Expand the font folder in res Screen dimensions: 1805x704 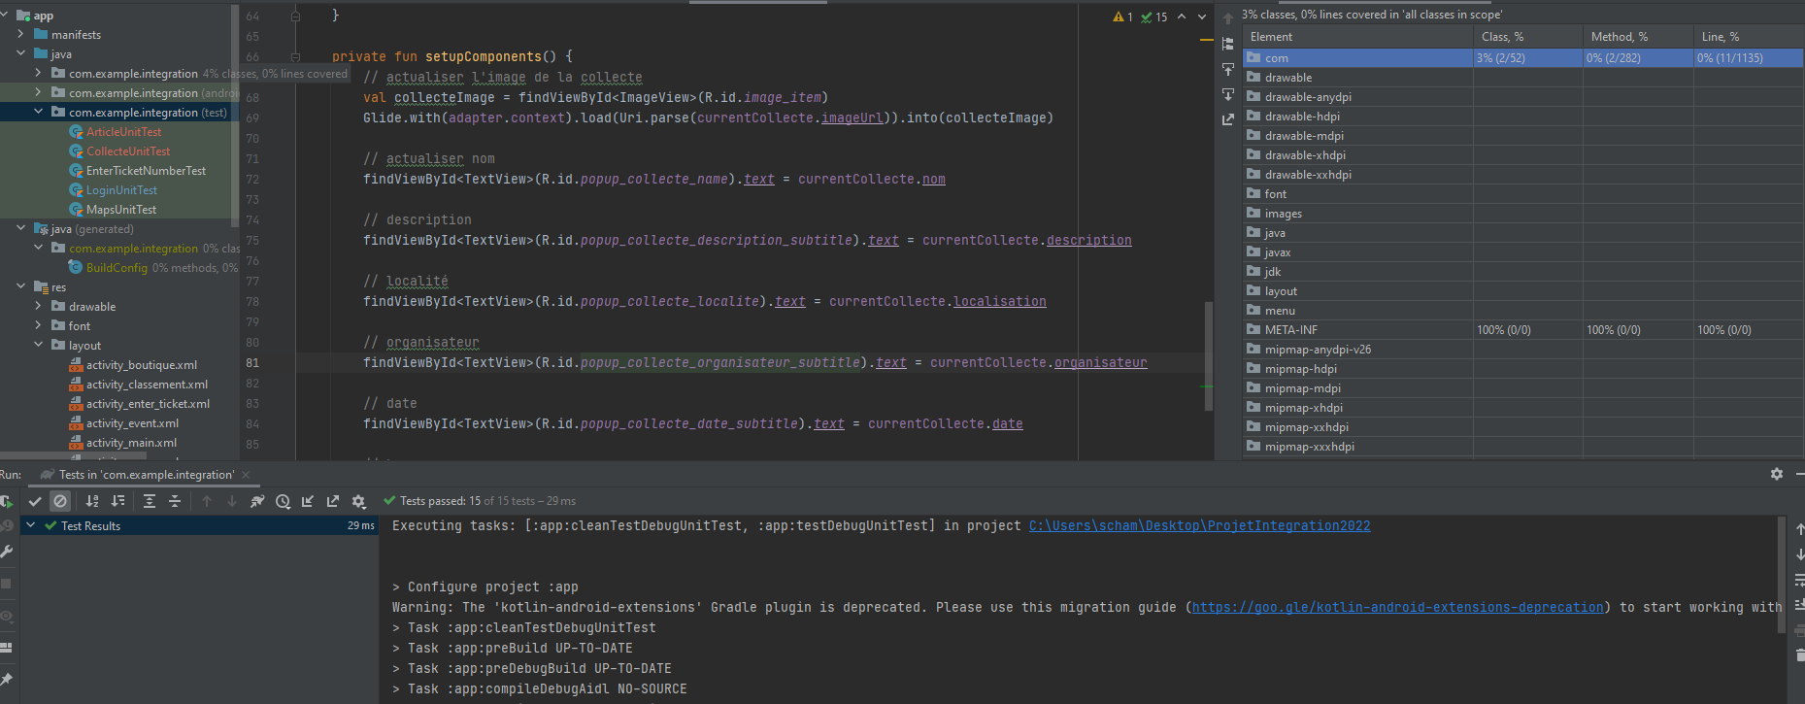tap(39, 325)
